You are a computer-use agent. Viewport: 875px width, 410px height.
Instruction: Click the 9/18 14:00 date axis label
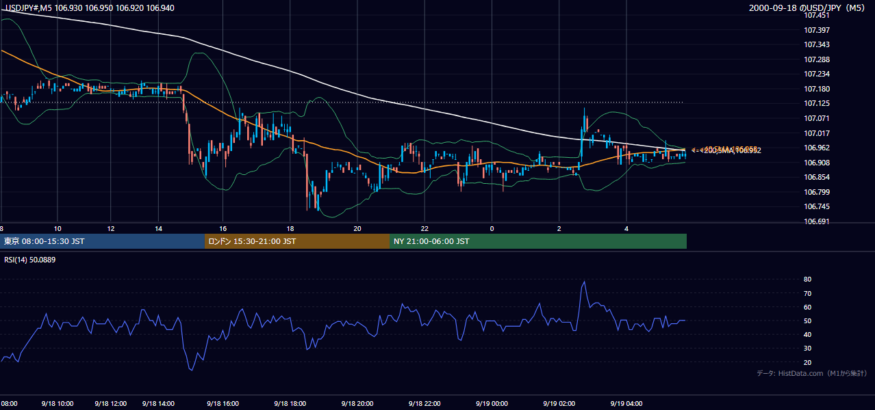(x=160, y=403)
